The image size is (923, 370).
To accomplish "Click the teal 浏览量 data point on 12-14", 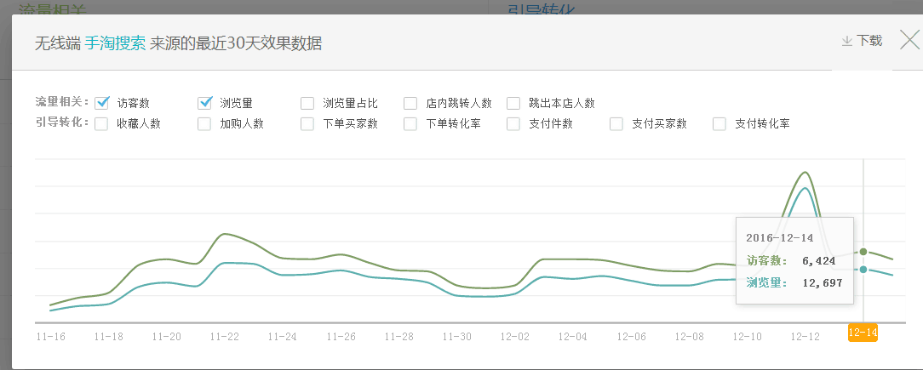I will pos(863,270).
